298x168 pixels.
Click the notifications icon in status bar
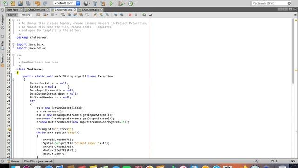click(x=257, y=161)
